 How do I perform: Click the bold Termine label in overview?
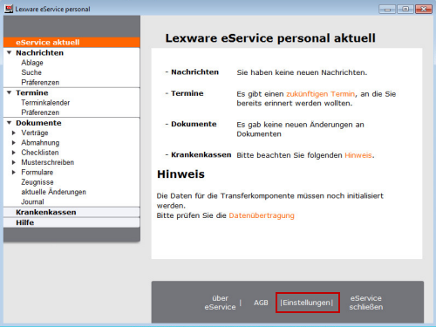pyautogui.click(x=187, y=93)
